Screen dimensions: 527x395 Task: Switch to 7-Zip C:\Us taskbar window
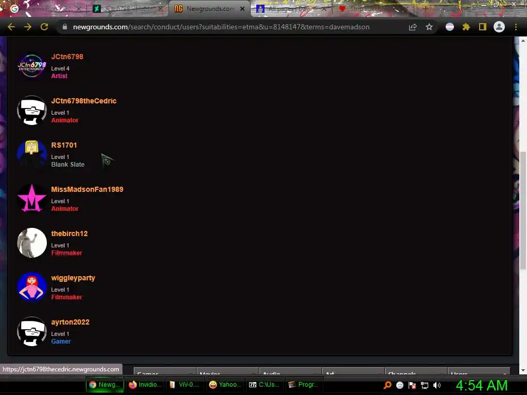pos(265,385)
